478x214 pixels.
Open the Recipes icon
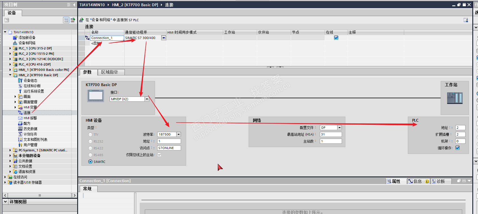pyautogui.click(x=20, y=123)
